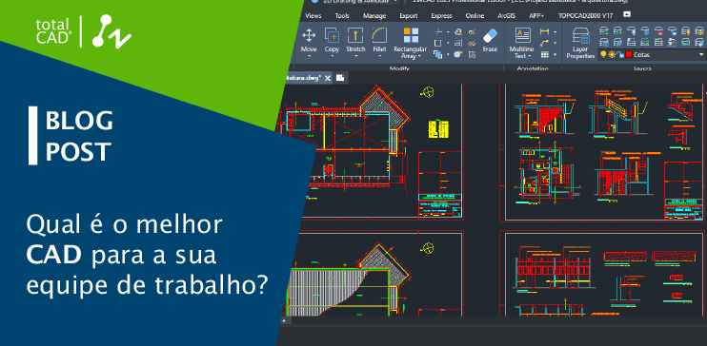Open the TOPOCAD2000 V17 tab
The height and width of the screenshot is (346, 707).
point(587,16)
